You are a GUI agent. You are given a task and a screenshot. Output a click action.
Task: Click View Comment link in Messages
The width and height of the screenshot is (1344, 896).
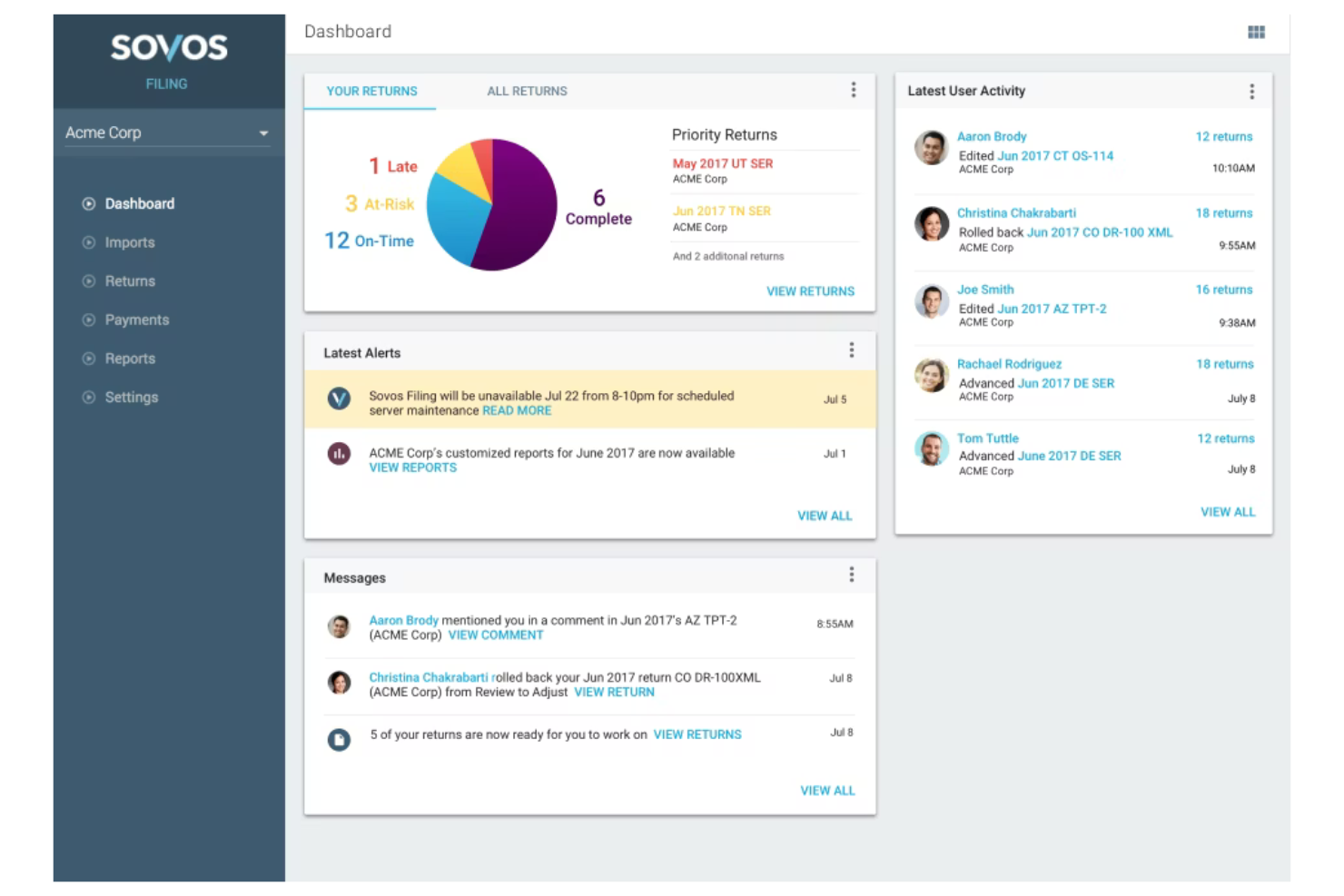pyautogui.click(x=496, y=635)
